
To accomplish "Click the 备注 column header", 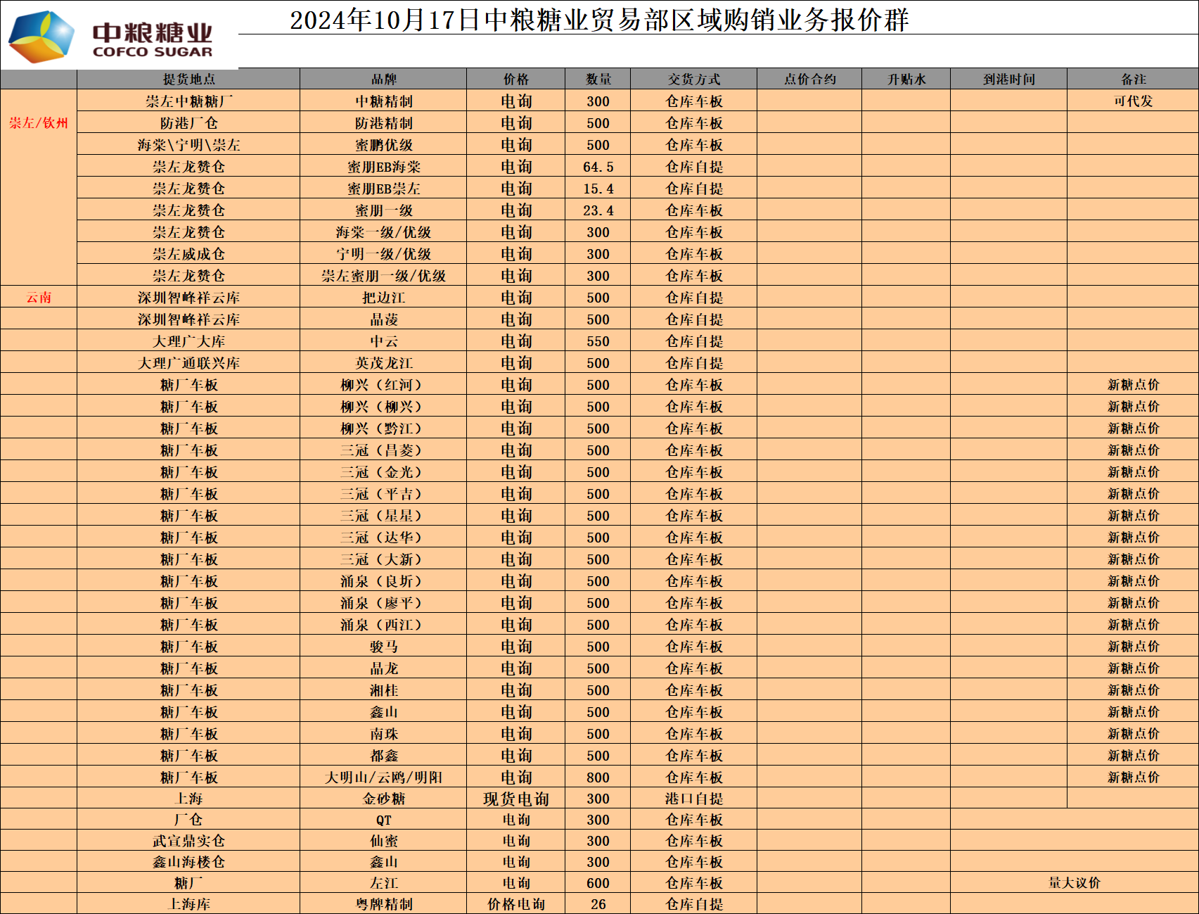I will pyautogui.click(x=1133, y=80).
